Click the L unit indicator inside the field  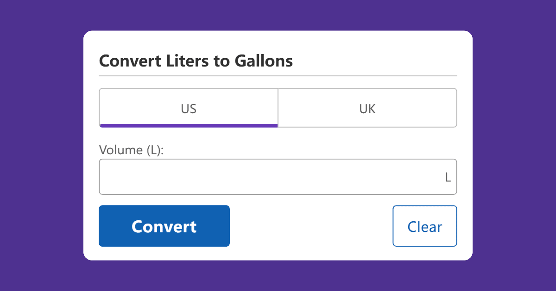click(x=448, y=176)
